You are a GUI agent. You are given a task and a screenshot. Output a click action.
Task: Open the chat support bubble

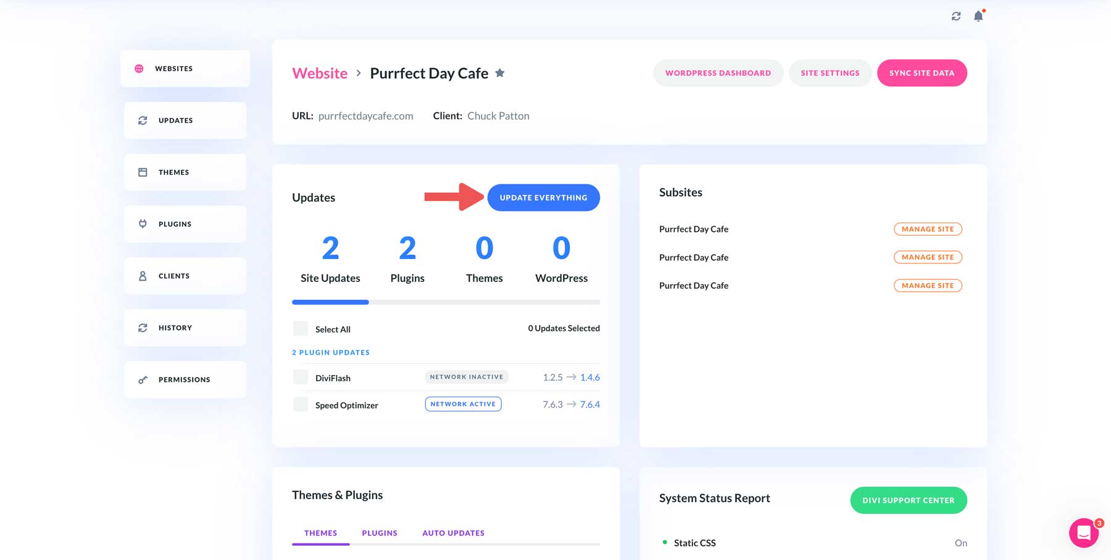click(1083, 533)
